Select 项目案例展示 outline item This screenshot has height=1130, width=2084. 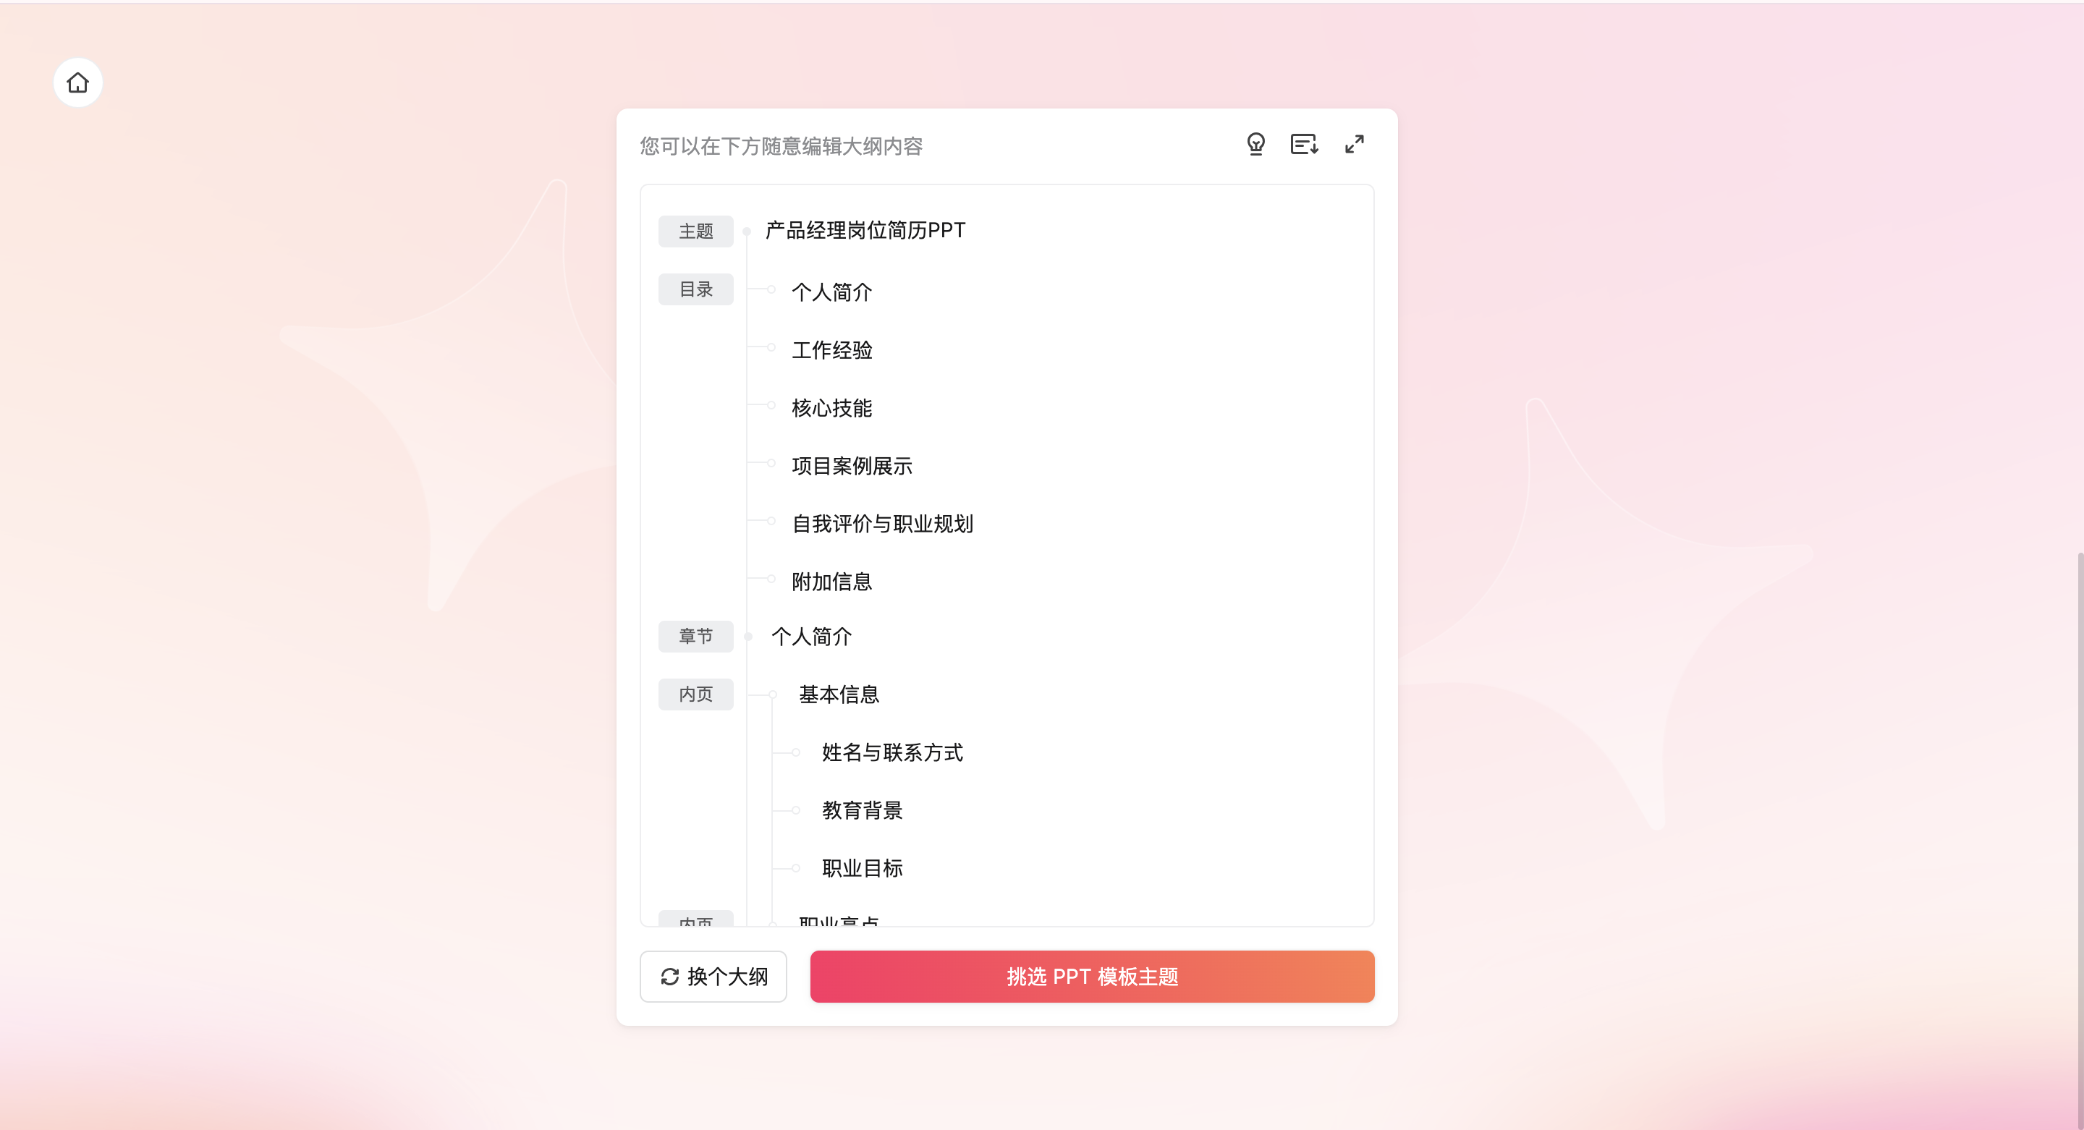click(x=852, y=467)
